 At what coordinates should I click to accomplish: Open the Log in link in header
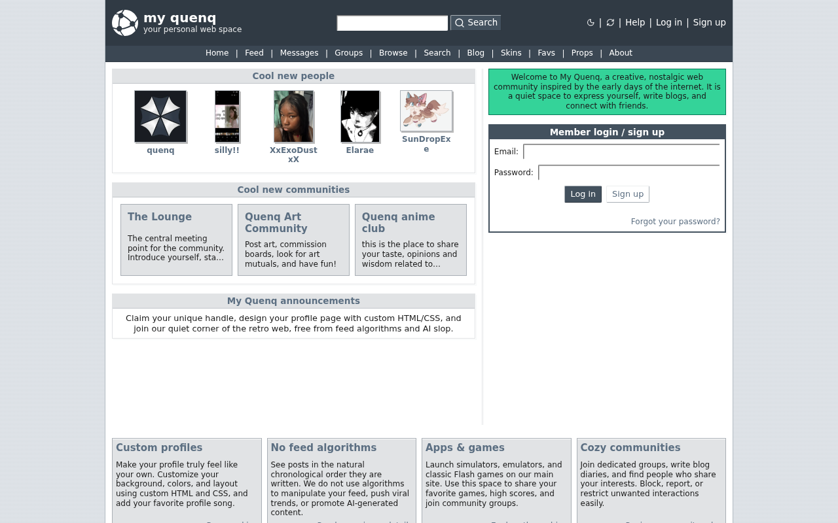tap(669, 22)
